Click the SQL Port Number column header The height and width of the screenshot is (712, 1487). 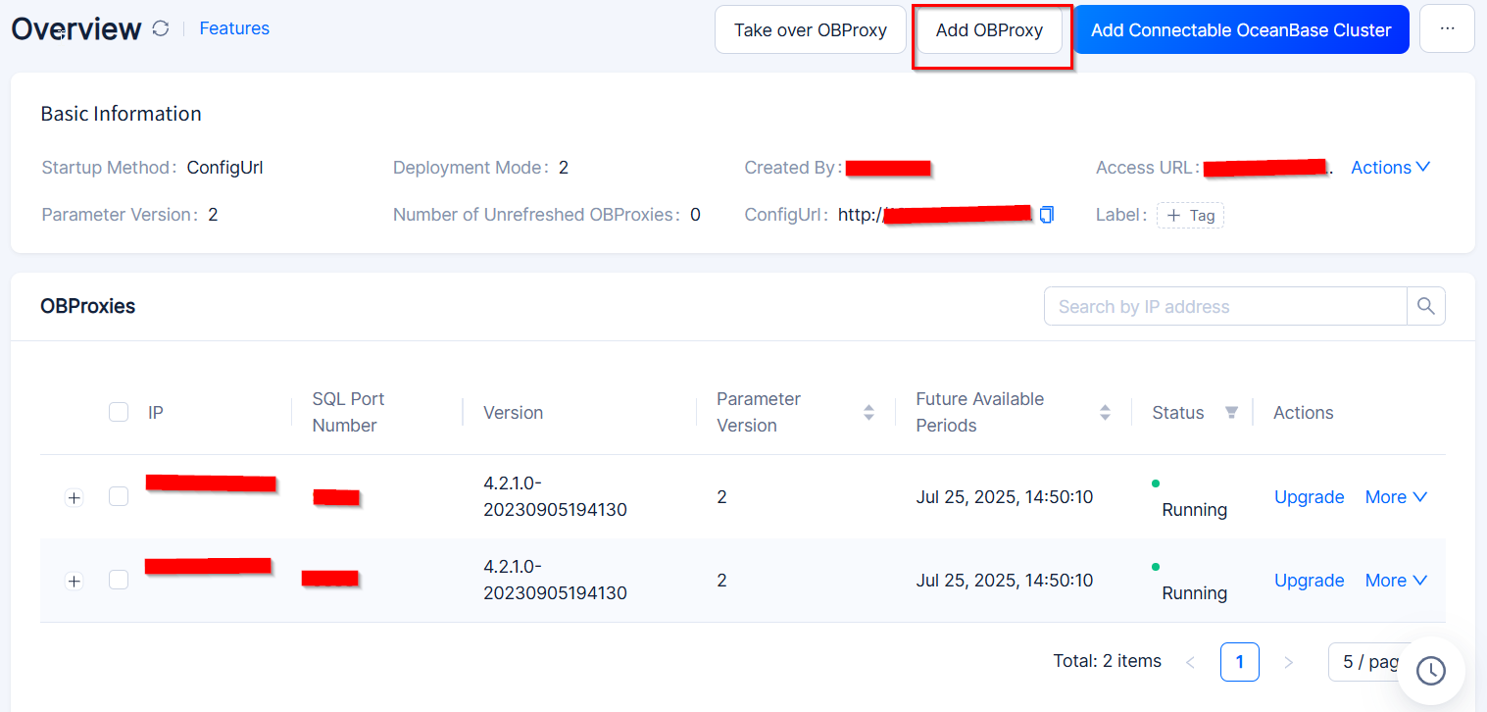[x=348, y=412]
